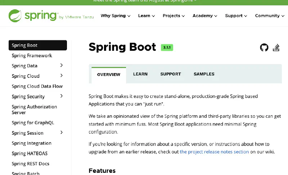Open the Projects menu
This screenshot has height=175, width=288.
click(x=174, y=16)
